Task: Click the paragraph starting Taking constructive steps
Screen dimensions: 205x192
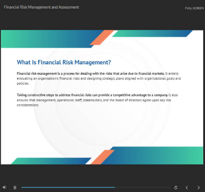Action: click(x=97, y=100)
